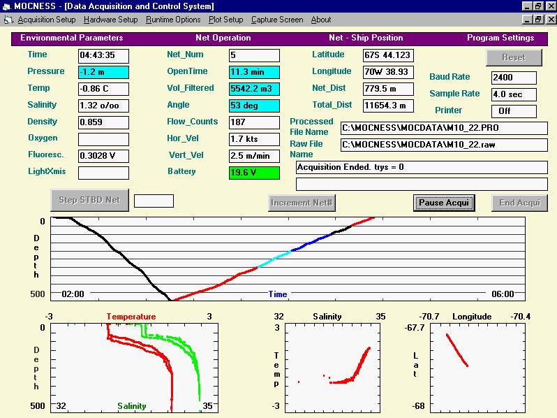The image size is (557, 418).
Task: Click the Total_Dist field showing 11654.3 m
Action: [x=388, y=106]
